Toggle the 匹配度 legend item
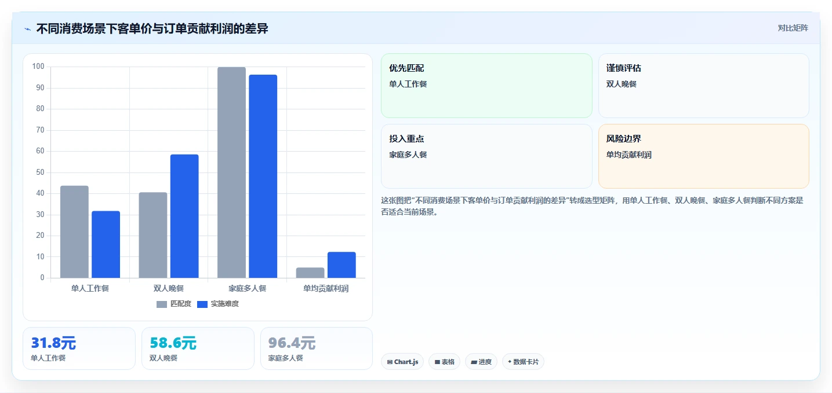 [x=174, y=304]
